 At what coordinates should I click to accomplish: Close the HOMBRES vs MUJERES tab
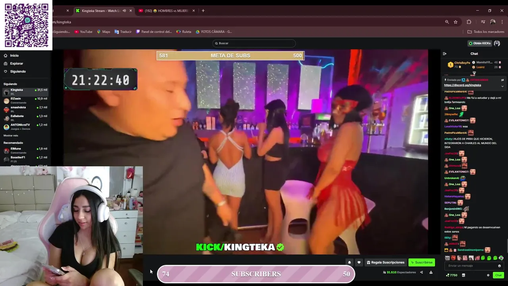pyautogui.click(x=194, y=11)
